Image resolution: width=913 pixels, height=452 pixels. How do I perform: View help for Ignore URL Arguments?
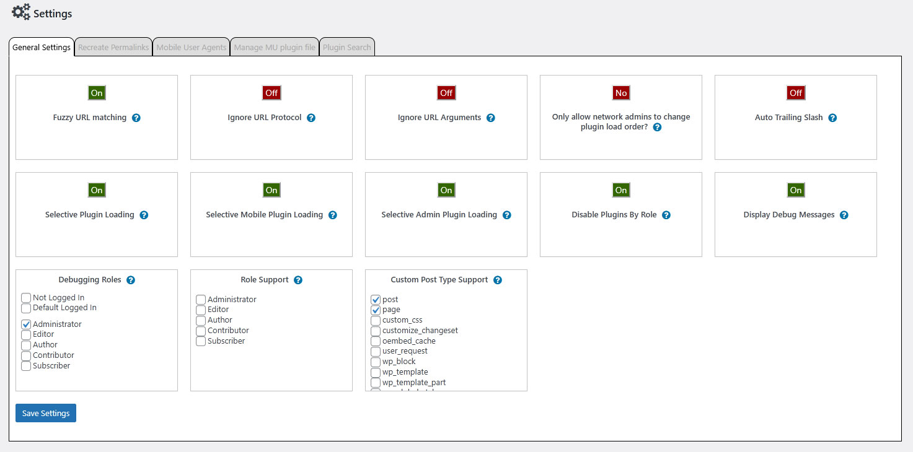(x=491, y=117)
